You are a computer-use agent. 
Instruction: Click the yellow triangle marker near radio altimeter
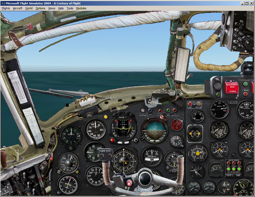[77, 172]
